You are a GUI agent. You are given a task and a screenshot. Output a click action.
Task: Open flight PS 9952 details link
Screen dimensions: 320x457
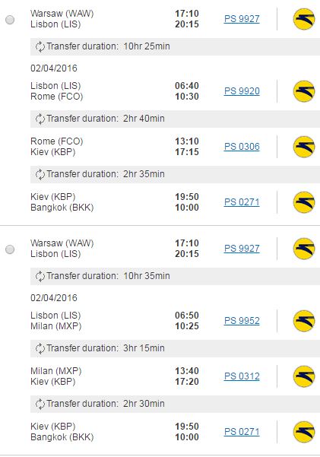coord(242,321)
